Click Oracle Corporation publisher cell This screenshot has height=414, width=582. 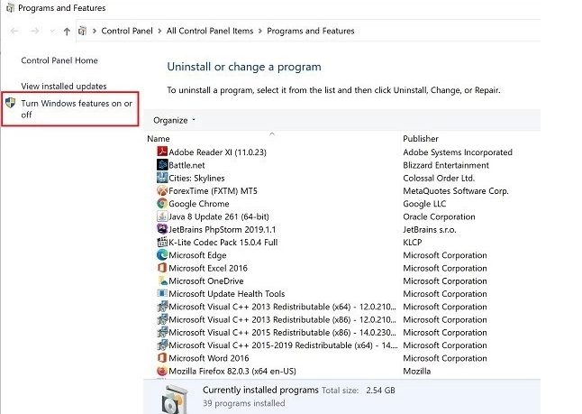click(439, 216)
